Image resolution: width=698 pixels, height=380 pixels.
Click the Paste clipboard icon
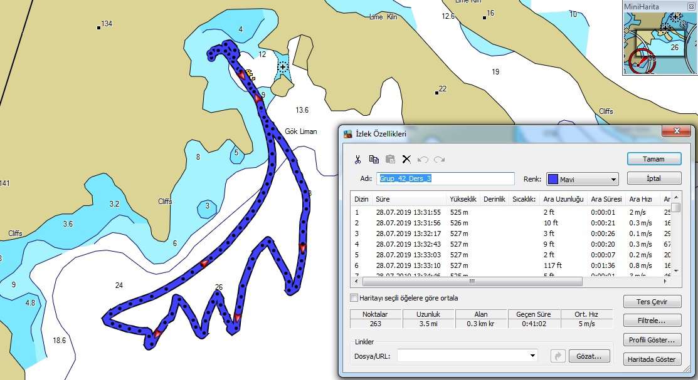coord(391,159)
